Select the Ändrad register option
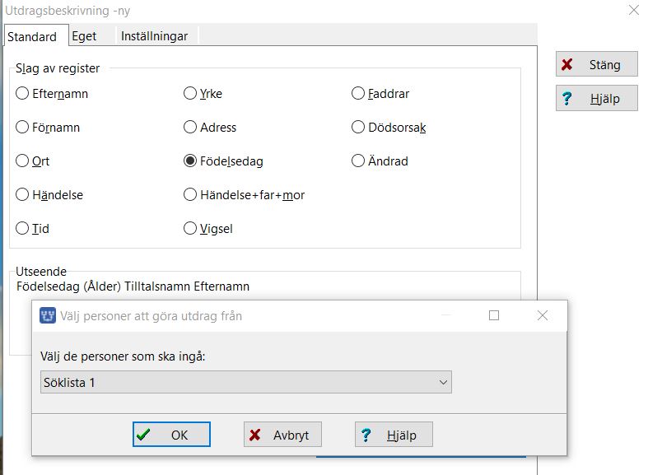 [358, 161]
